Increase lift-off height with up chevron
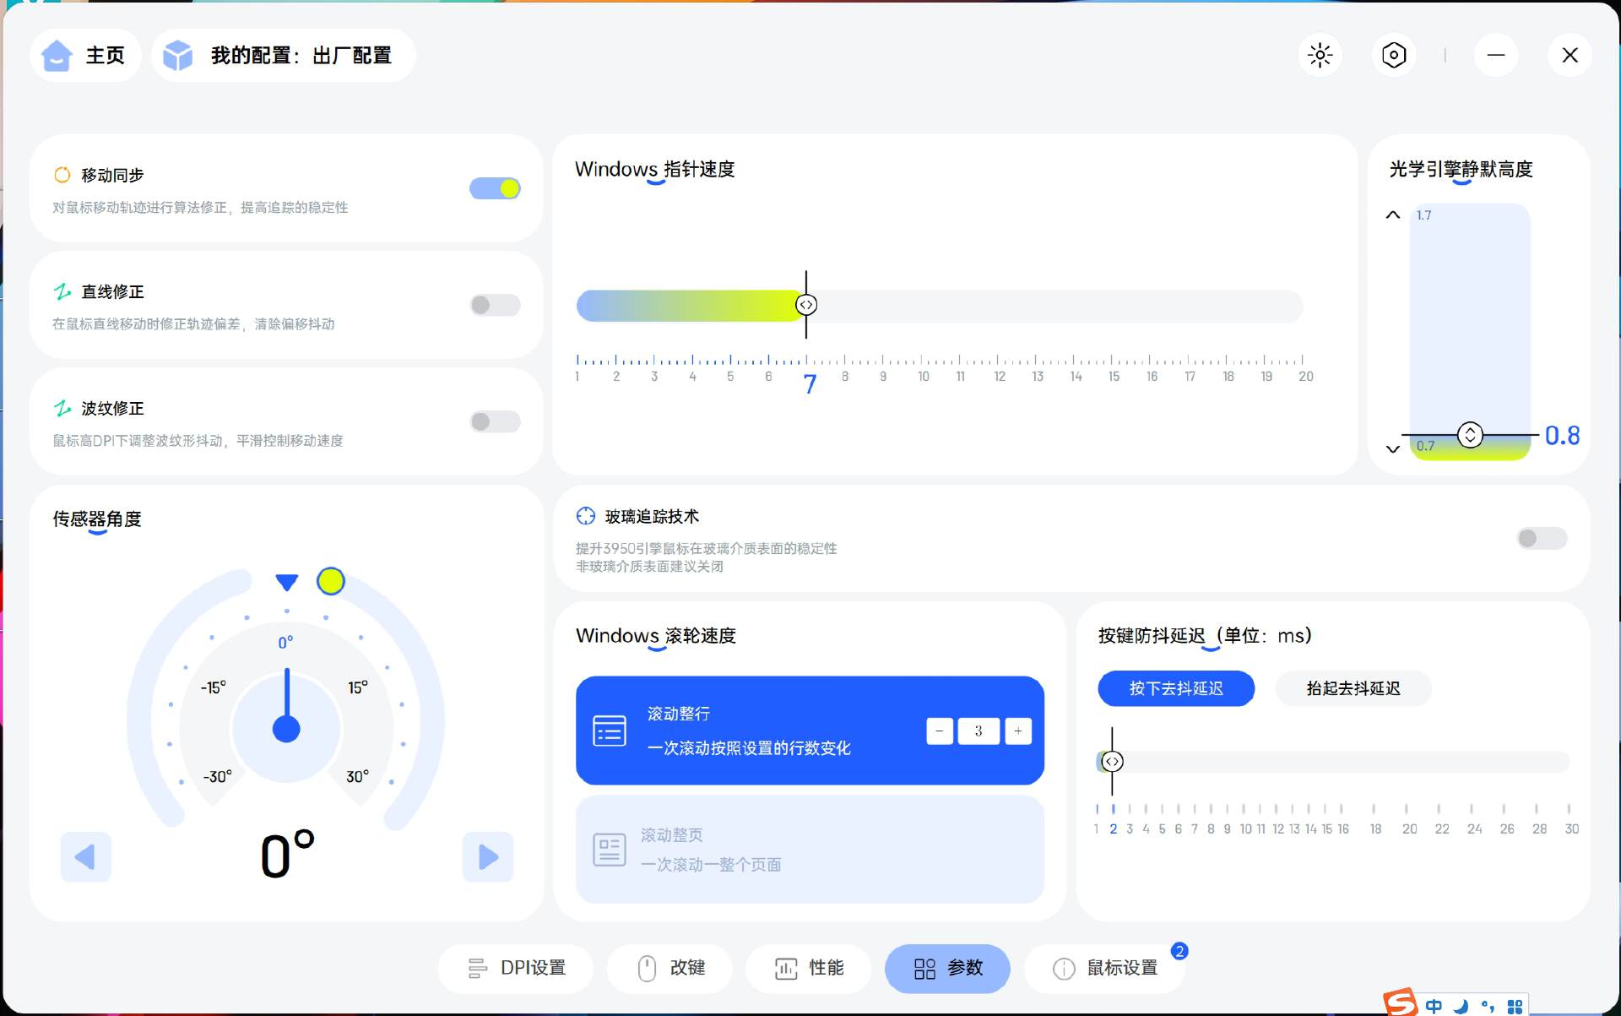 pos(1393,215)
